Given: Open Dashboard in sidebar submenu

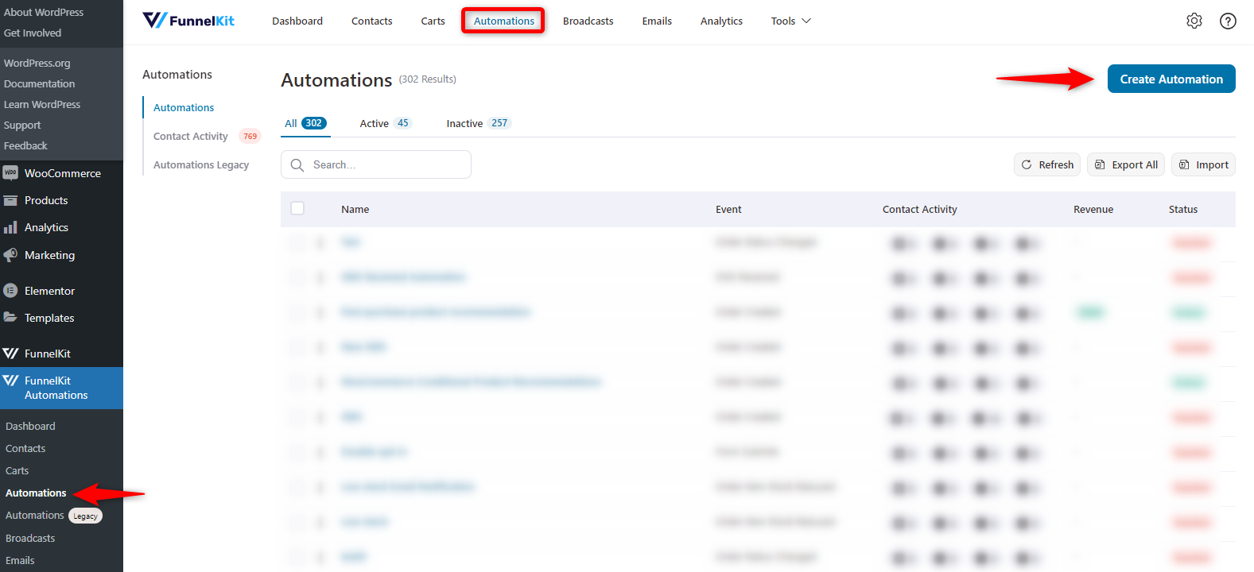Looking at the screenshot, I should (30, 426).
